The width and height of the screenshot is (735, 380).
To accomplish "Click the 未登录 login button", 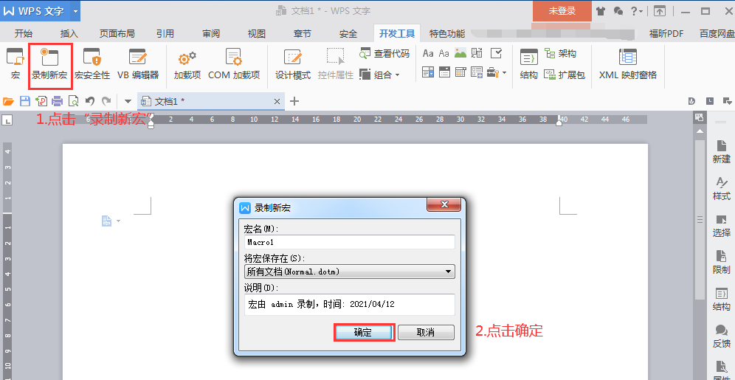I will pos(562,11).
